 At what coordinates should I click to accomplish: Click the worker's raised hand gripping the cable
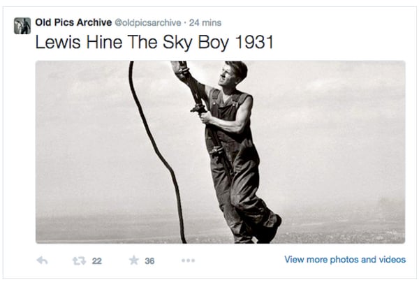[x=179, y=69]
